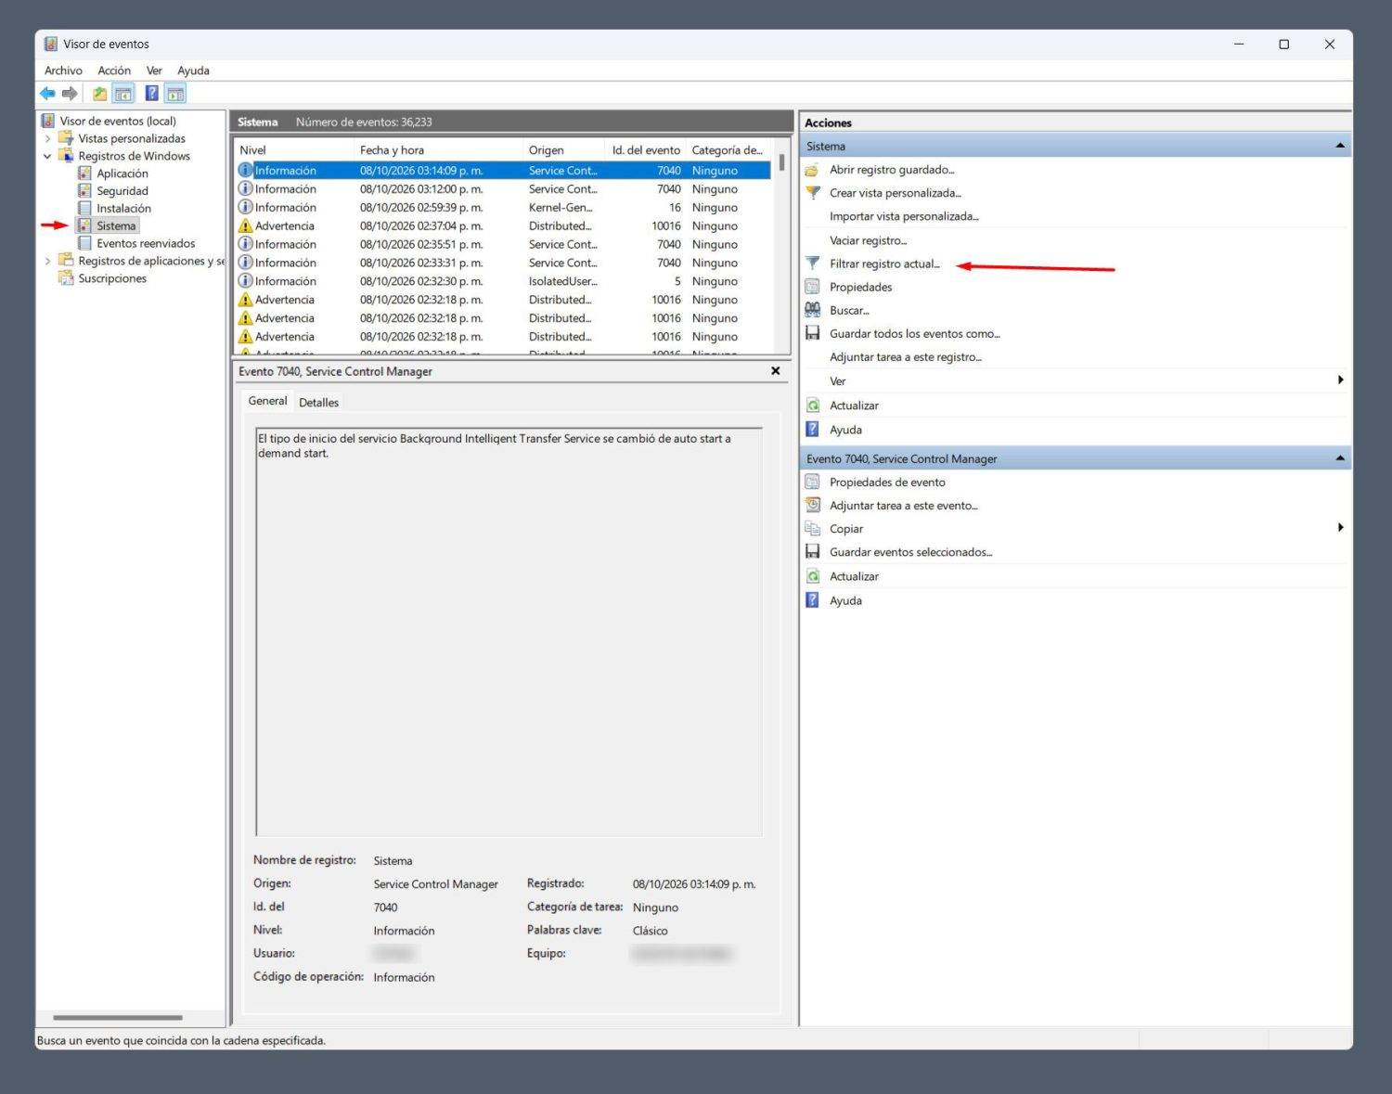This screenshot has width=1392, height=1094.
Task: Click the blue Help icon in the toolbar
Action: pos(151,94)
